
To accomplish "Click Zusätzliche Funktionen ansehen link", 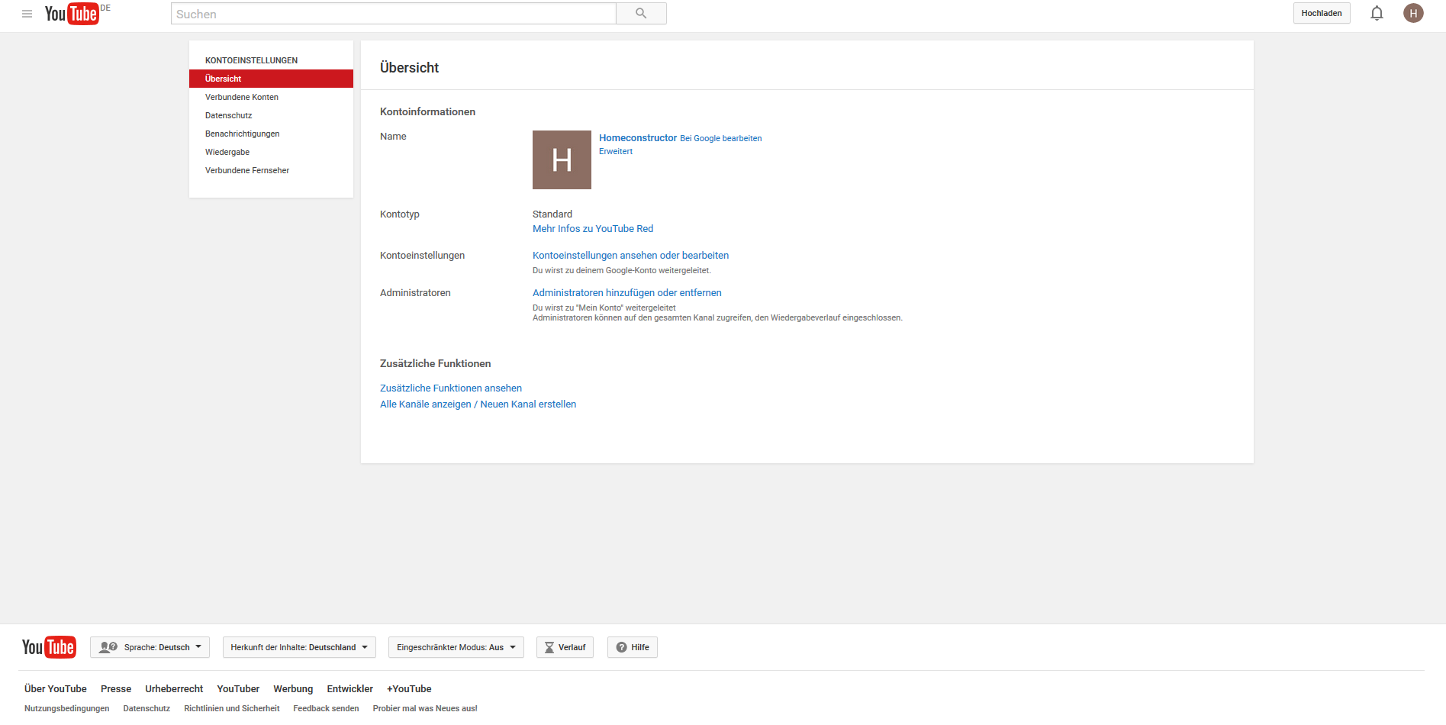I will click(x=451, y=388).
